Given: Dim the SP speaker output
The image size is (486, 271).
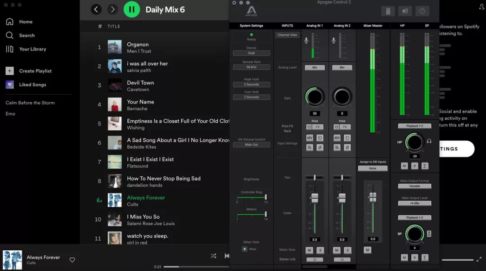Looking at the screenshot, I should [x=414, y=257].
